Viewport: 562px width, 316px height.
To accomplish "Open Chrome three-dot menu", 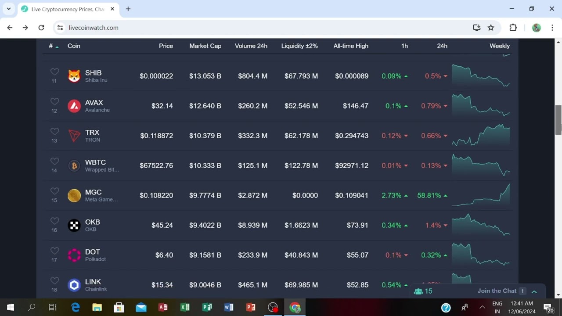I will 552,28.
